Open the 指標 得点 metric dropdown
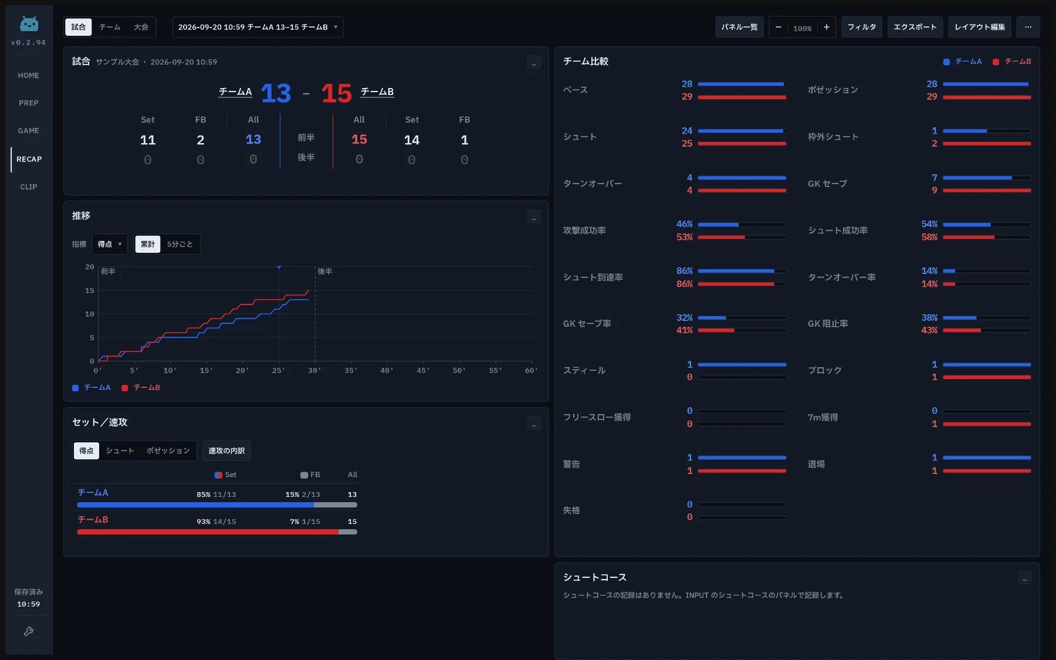Screen dimensions: 1056x660 pyautogui.click(x=110, y=244)
